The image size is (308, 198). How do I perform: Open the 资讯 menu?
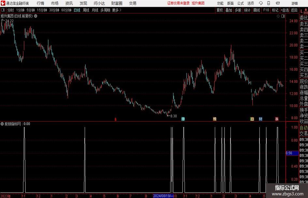click(x=69, y=3)
